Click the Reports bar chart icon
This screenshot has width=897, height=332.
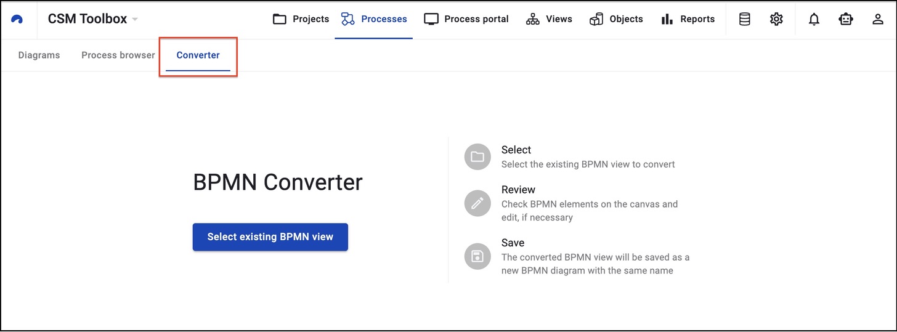click(x=667, y=19)
